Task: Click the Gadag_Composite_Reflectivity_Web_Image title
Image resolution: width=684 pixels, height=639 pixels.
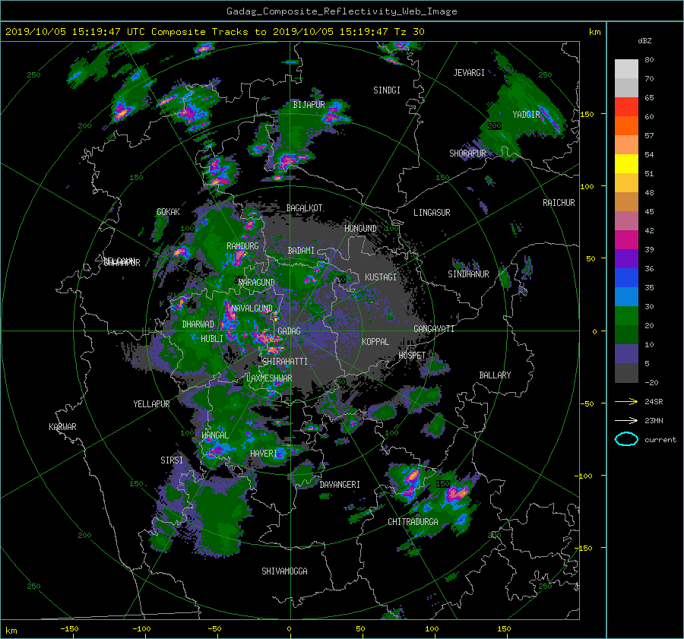Action: (341, 11)
